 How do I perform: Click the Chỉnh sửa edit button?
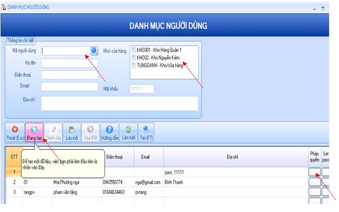[53, 132]
